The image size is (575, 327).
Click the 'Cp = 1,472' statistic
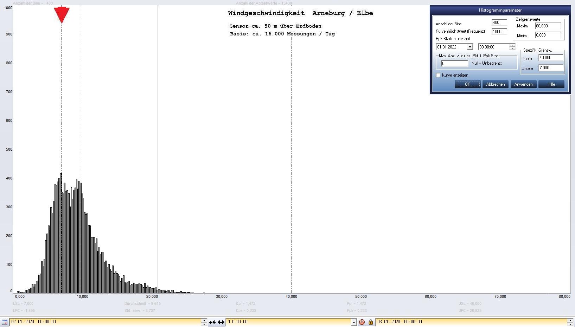pos(245,304)
